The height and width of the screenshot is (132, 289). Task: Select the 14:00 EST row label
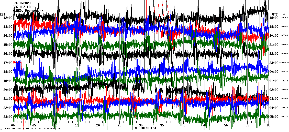(x=8, y=36)
